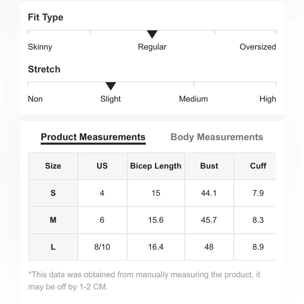Click the Non stretch label

click(35, 99)
